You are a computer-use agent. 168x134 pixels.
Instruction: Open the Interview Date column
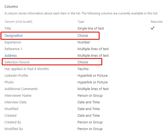coord(15,102)
